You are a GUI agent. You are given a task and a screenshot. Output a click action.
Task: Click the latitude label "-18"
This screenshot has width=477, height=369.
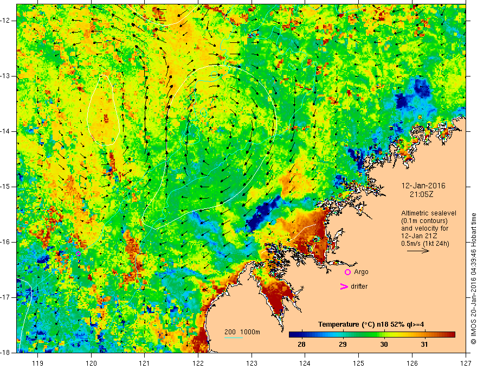point(6,353)
